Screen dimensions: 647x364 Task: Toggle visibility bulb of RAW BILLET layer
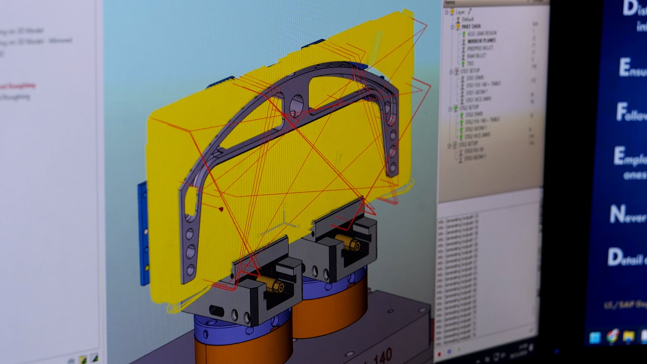[463, 56]
